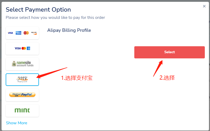Click the Visa logo beside the Discover option
The height and width of the screenshot is (131, 210).
[x=10, y=33]
